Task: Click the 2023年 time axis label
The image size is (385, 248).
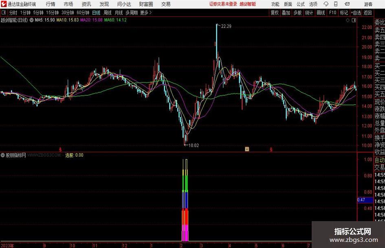Action: pyautogui.click(x=7, y=246)
